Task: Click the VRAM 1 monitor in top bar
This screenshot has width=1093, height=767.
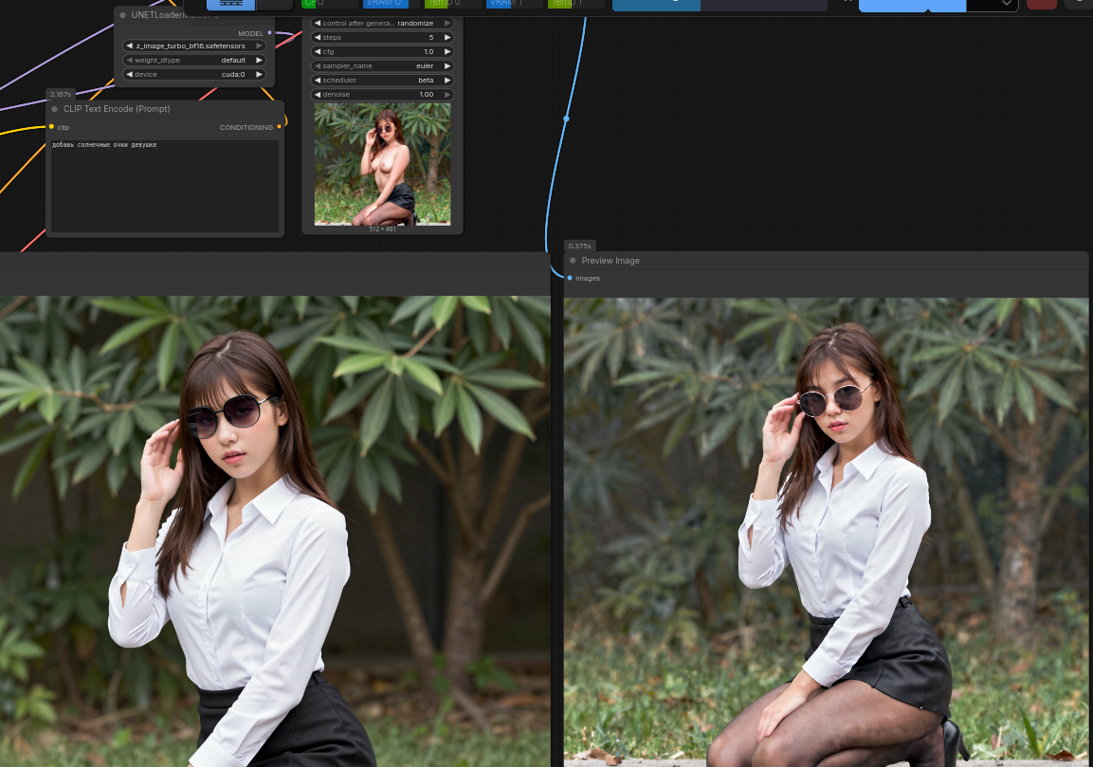Action: coord(515,4)
